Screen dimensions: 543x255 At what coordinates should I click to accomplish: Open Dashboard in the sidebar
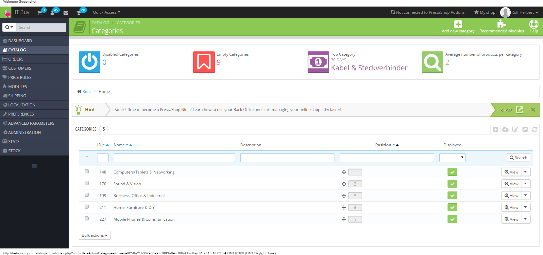click(x=34, y=41)
